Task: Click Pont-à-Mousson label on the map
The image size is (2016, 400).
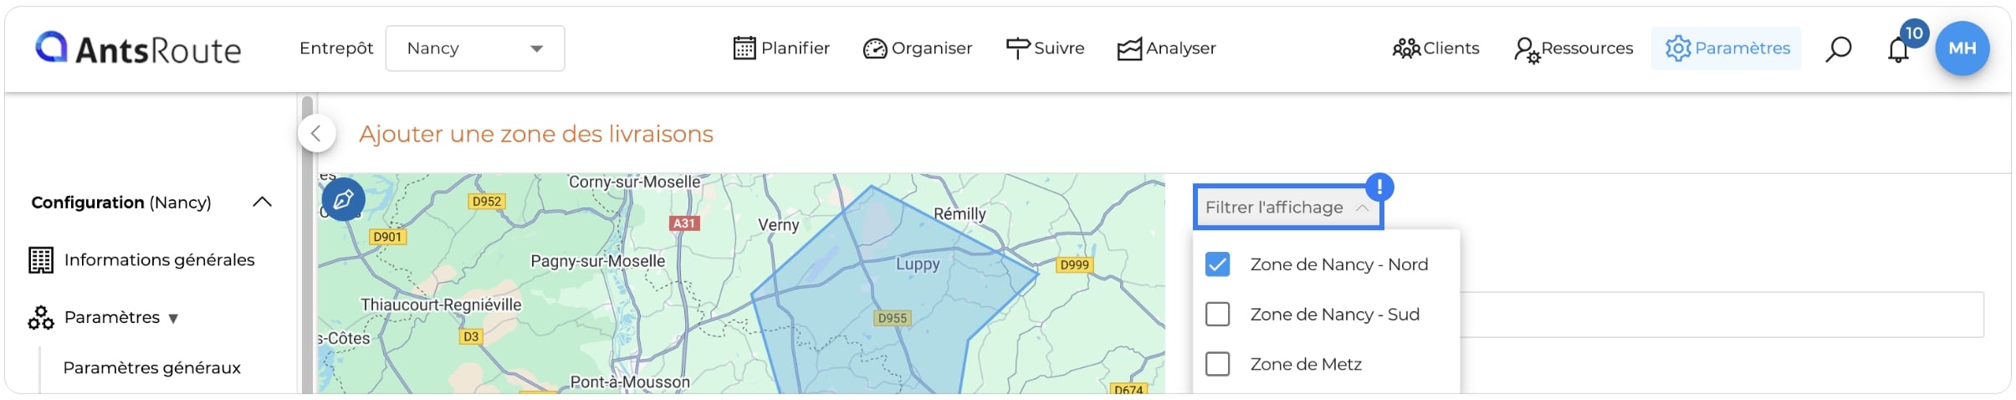Action: click(x=630, y=382)
